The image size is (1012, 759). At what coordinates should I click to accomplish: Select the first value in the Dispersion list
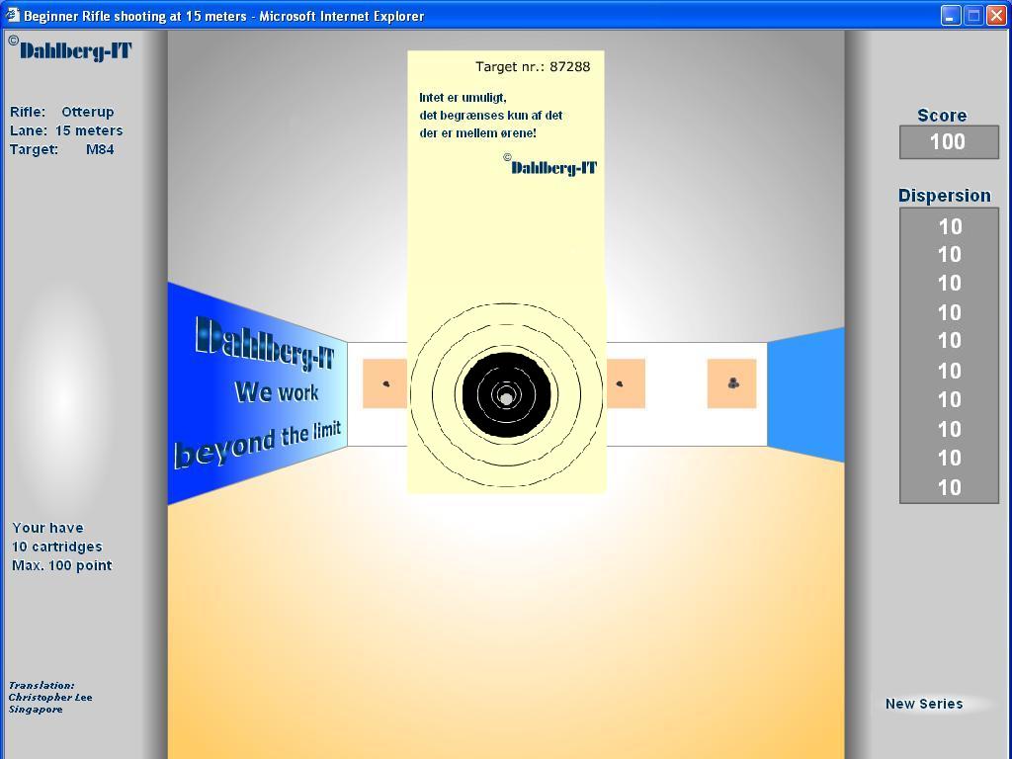pyautogui.click(x=949, y=226)
